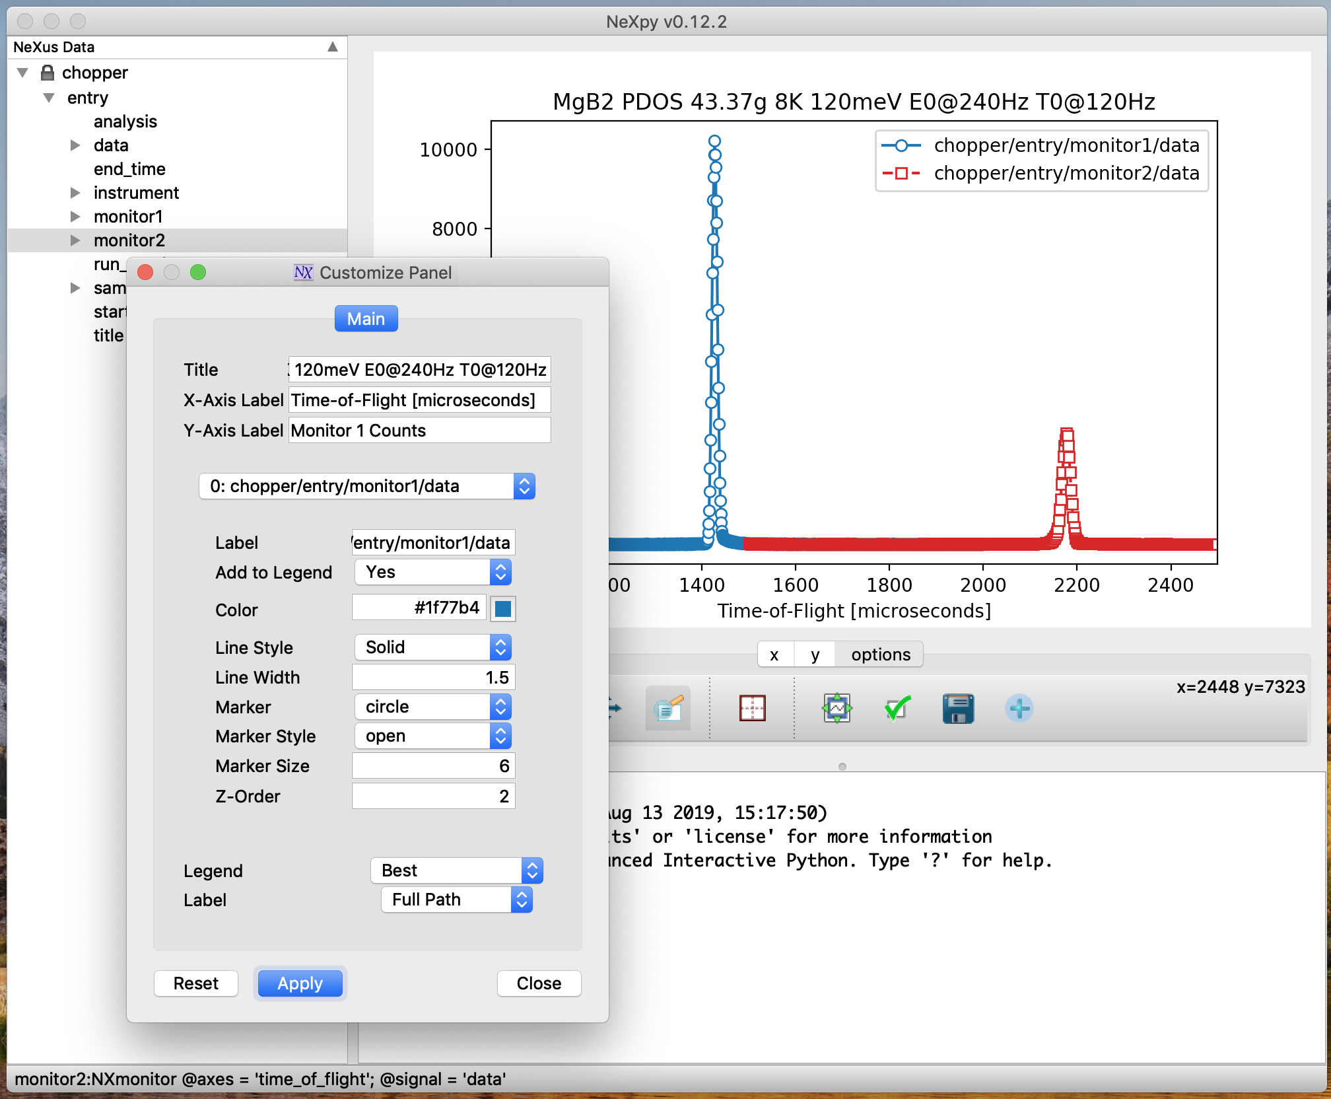Click the sort arrow in NeXus Data header
Image resolution: width=1331 pixels, height=1099 pixels.
(333, 47)
